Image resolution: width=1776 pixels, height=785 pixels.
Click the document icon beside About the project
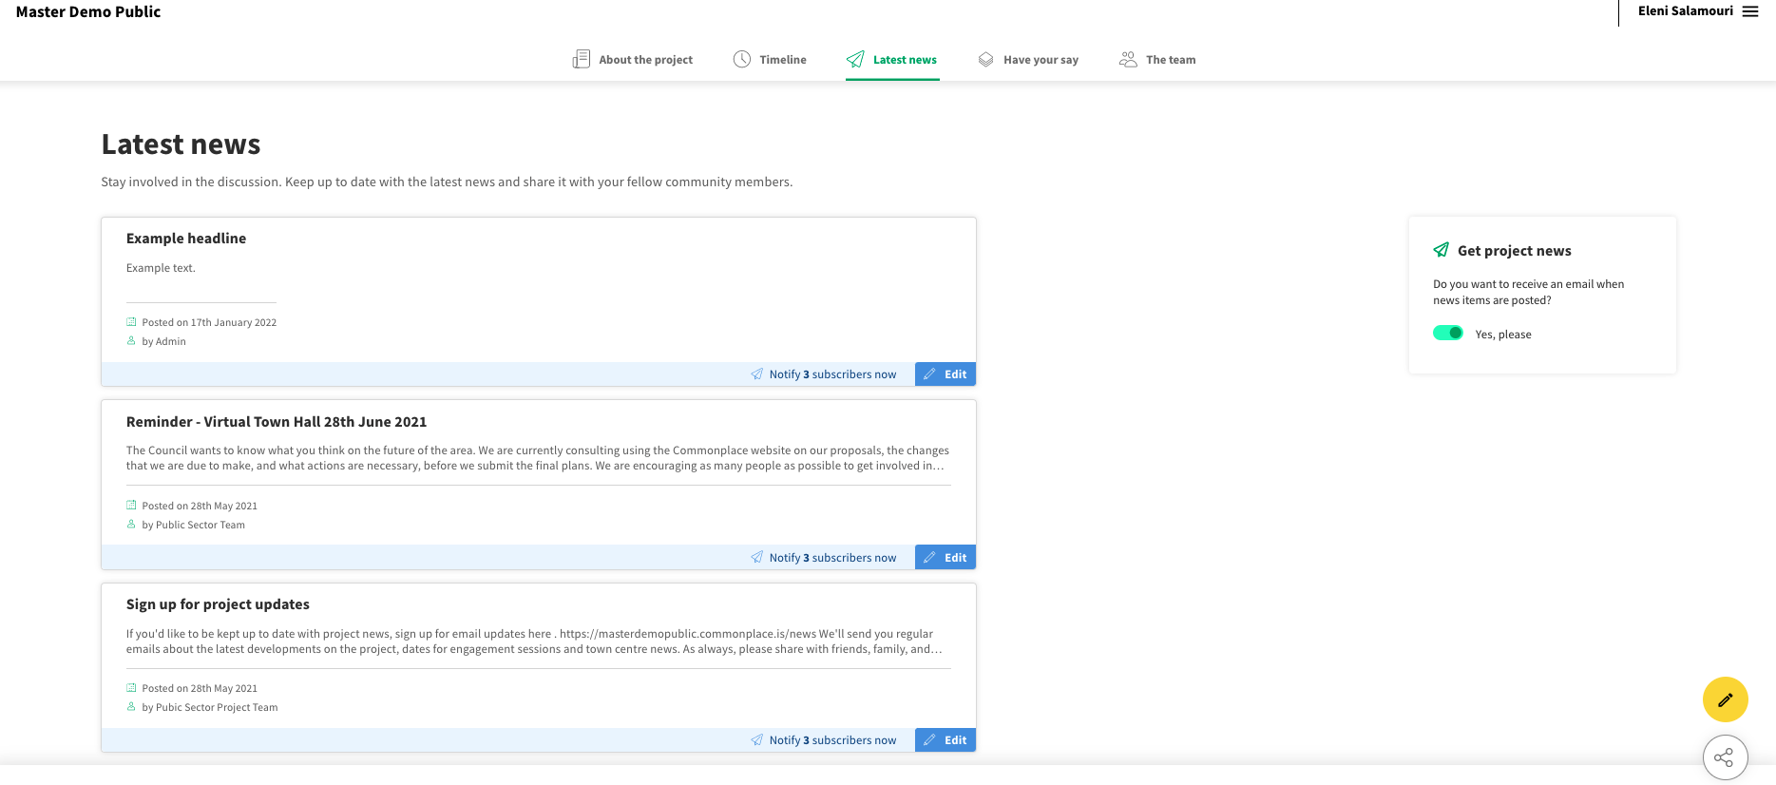click(581, 59)
